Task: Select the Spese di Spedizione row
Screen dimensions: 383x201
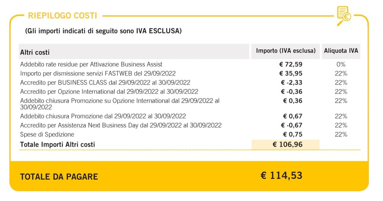Action: tap(47, 134)
